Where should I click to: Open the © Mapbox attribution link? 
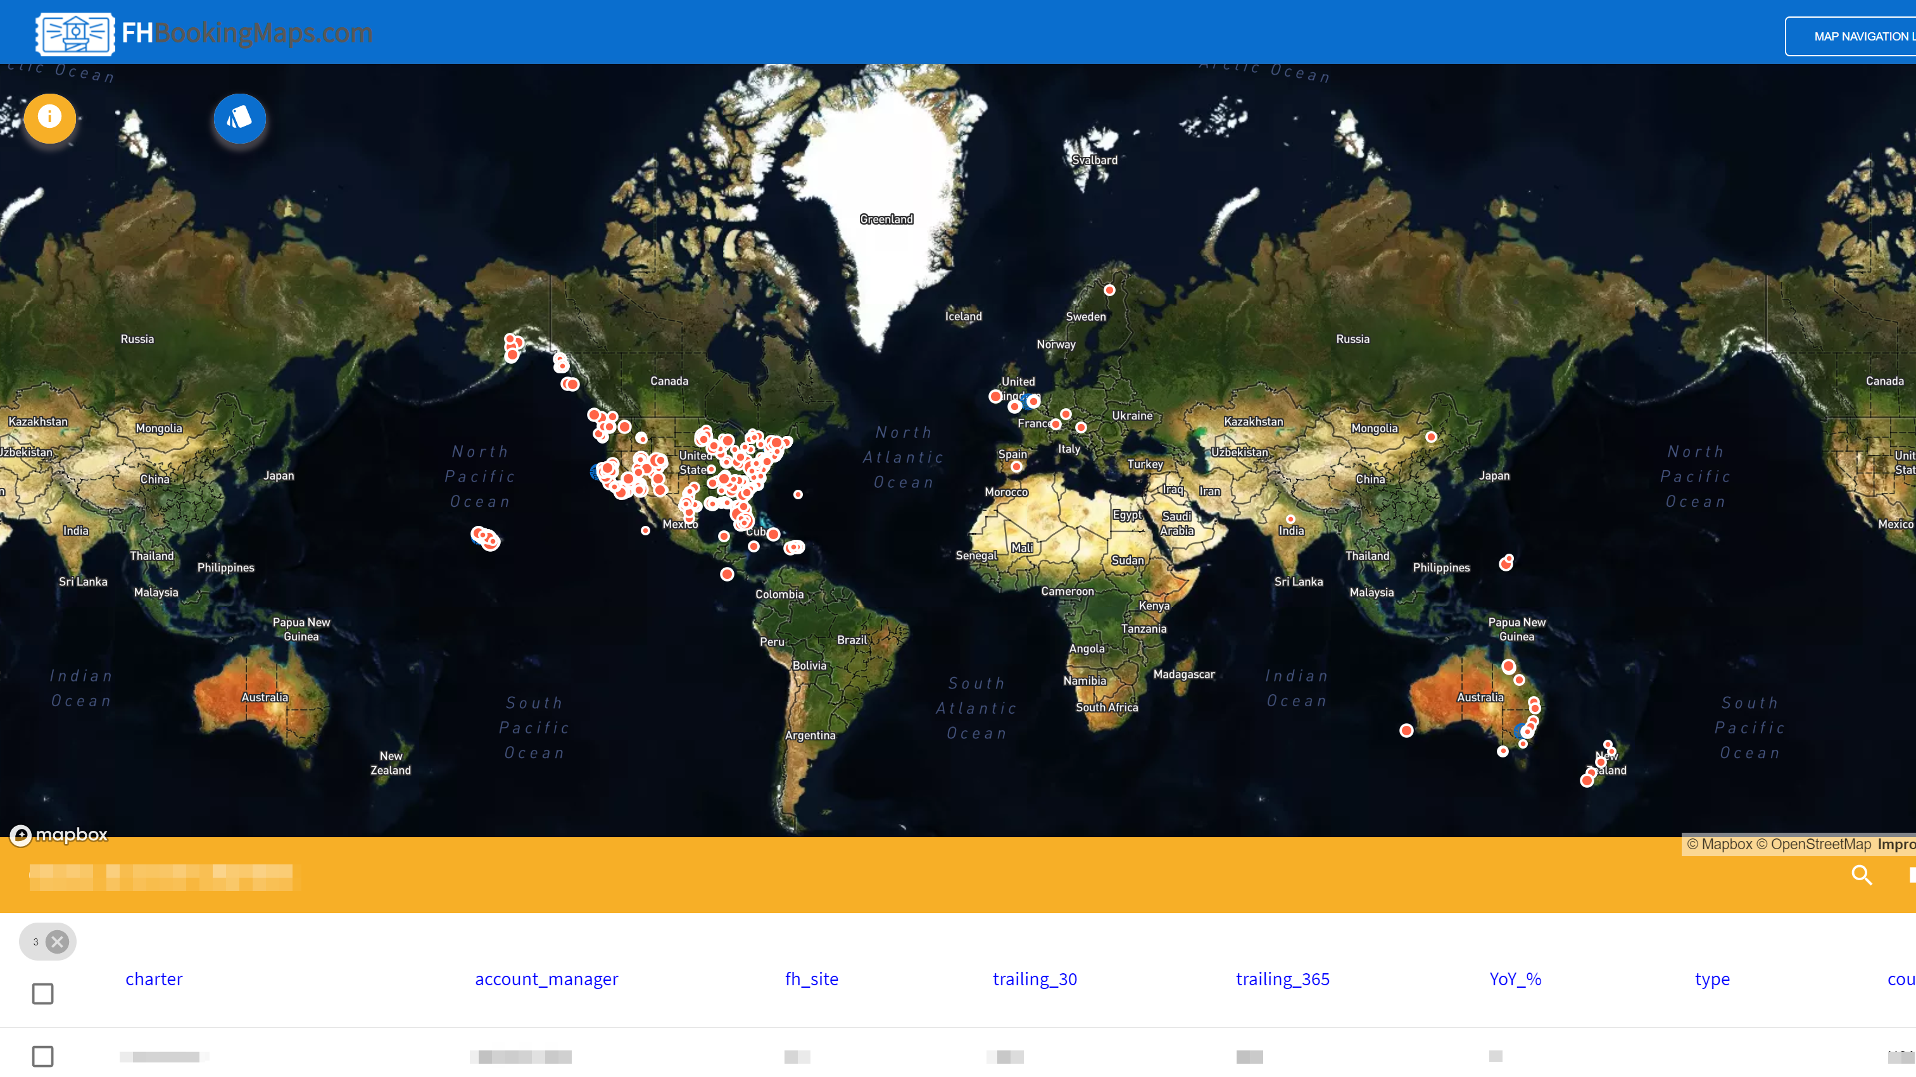pyautogui.click(x=1720, y=844)
